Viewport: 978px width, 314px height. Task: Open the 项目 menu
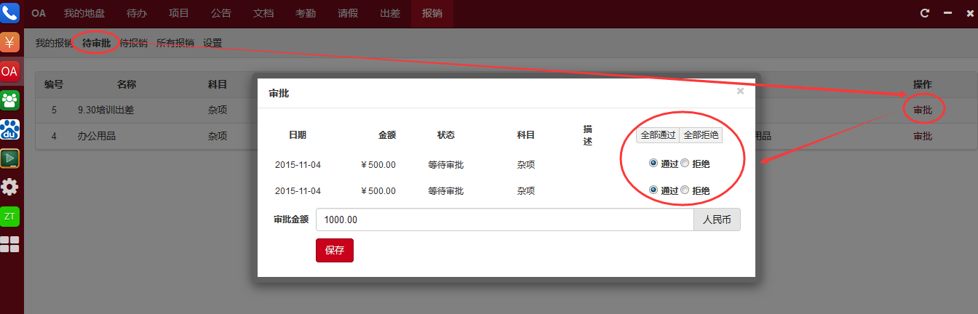179,13
